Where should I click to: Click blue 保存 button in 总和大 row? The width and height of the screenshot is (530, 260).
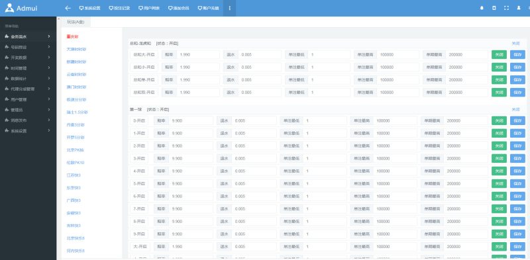pyautogui.click(x=517, y=55)
